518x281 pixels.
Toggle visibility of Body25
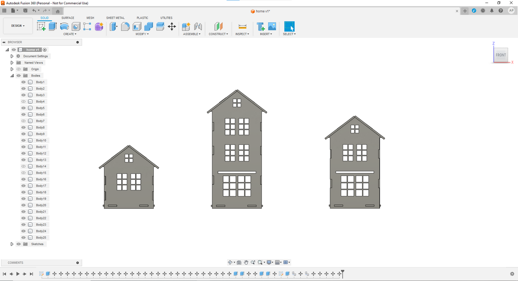(24, 238)
